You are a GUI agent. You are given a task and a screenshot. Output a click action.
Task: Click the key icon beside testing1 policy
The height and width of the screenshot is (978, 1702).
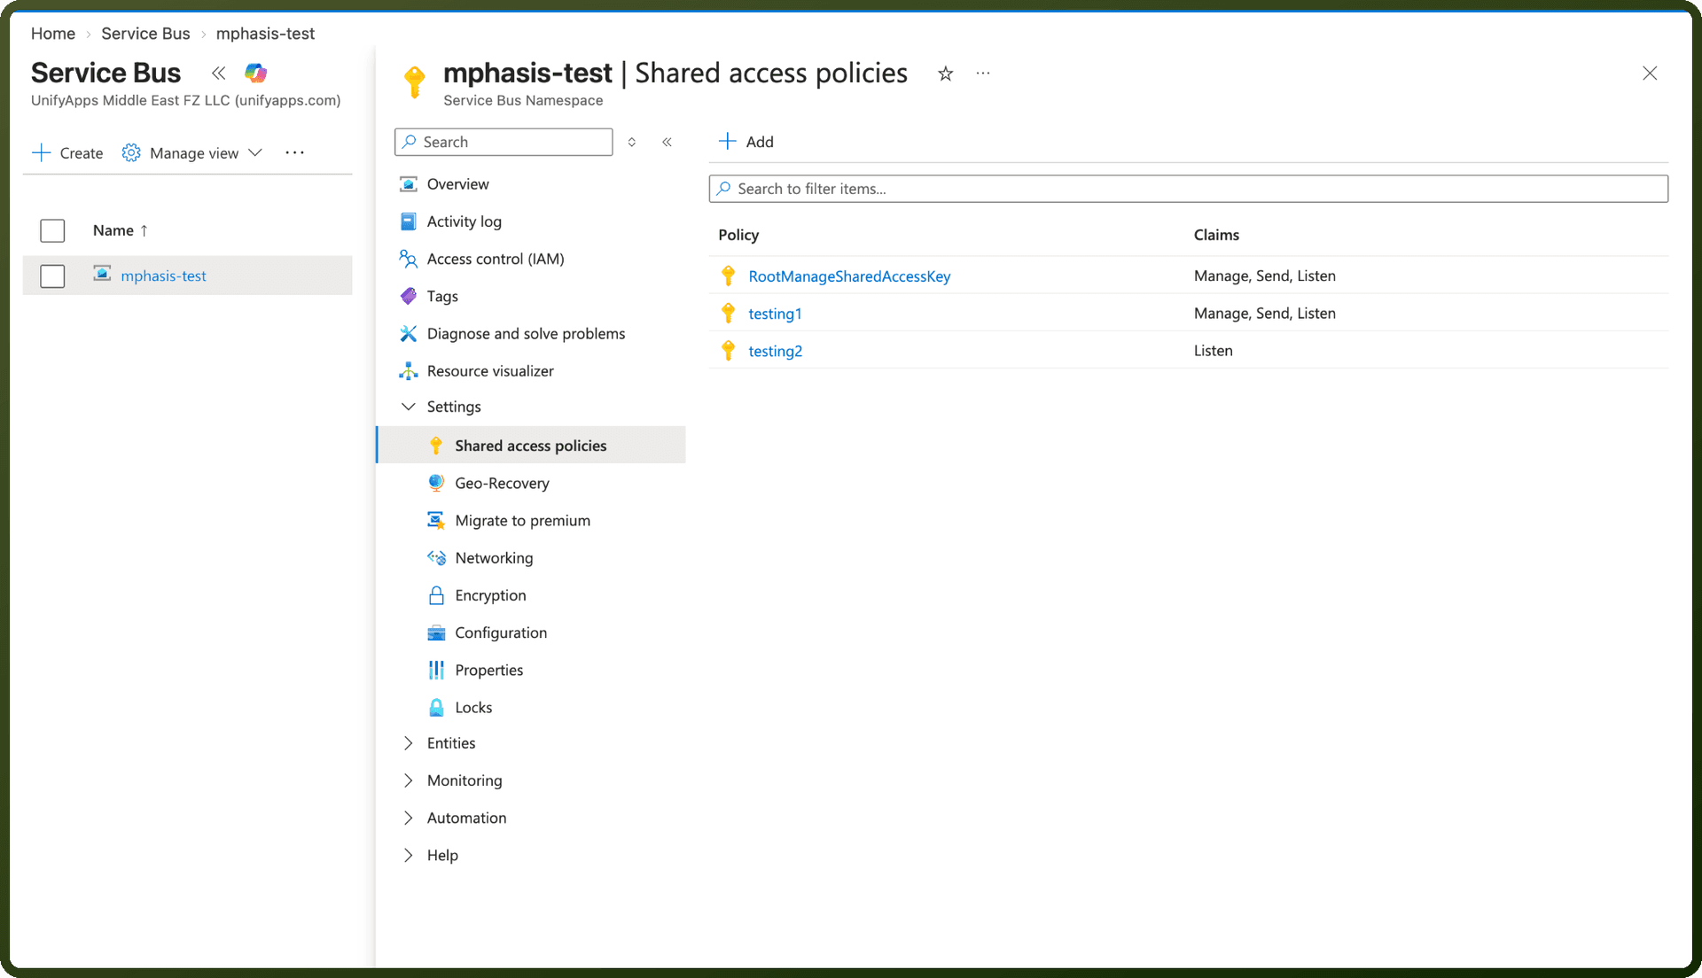(729, 314)
